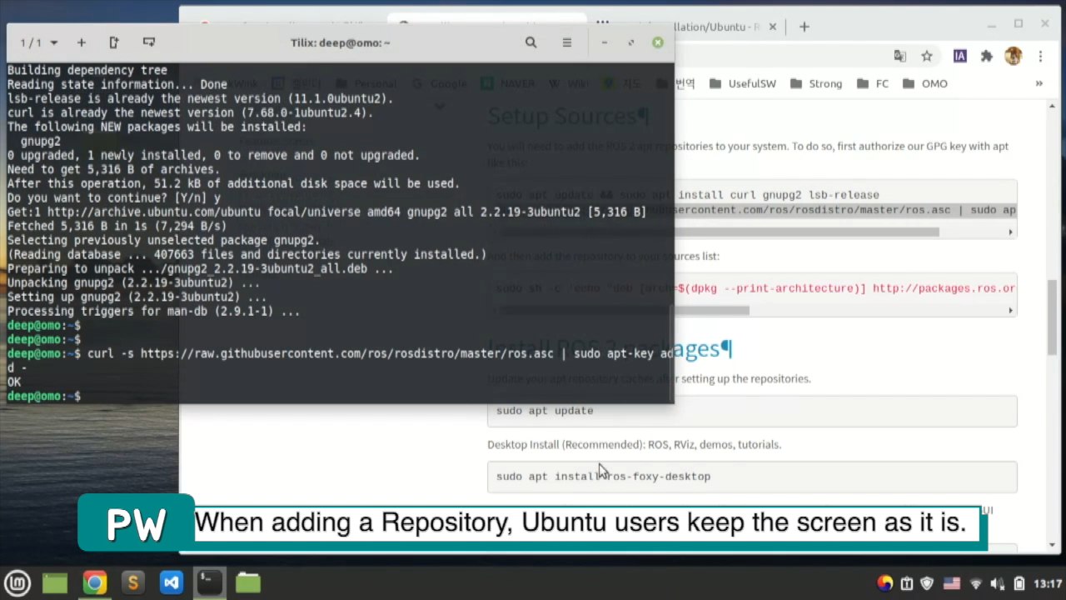The height and width of the screenshot is (600, 1066).
Task: Open Sublime Text from the taskbar
Action: click(132, 582)
